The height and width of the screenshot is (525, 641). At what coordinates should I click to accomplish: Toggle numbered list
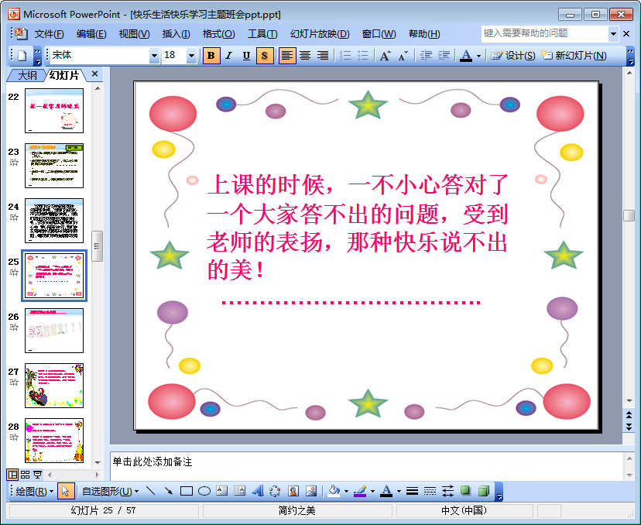tap(345, 55)
